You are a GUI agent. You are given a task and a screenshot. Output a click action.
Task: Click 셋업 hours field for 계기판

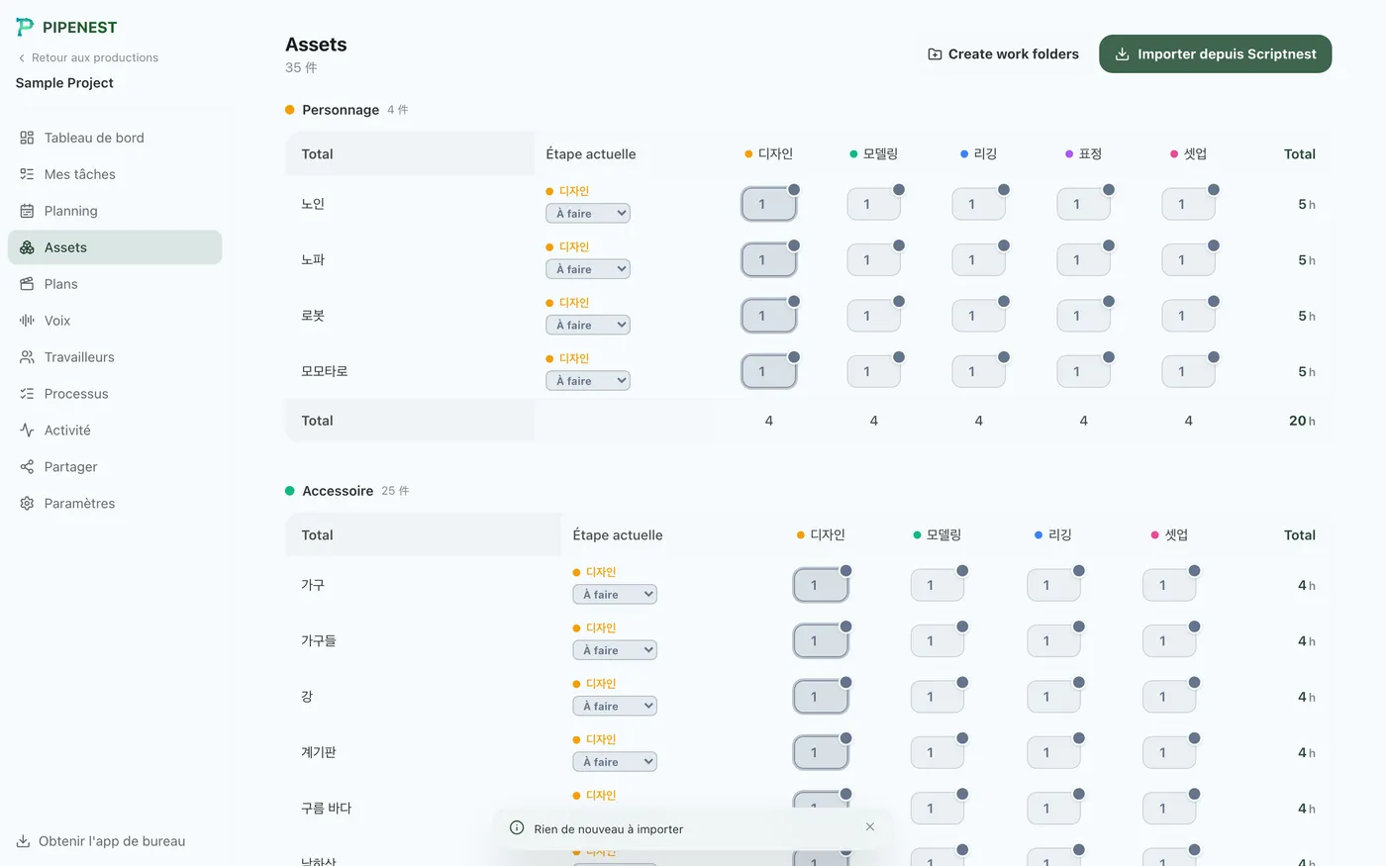coord(1169,752)
